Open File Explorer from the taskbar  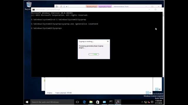pos(91,102)
